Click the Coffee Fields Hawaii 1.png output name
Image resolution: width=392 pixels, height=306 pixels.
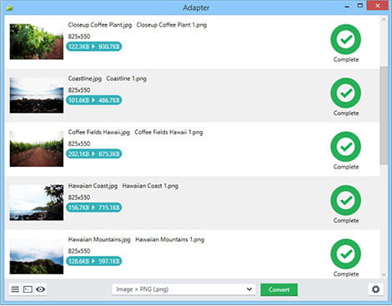tap(168, 133)
